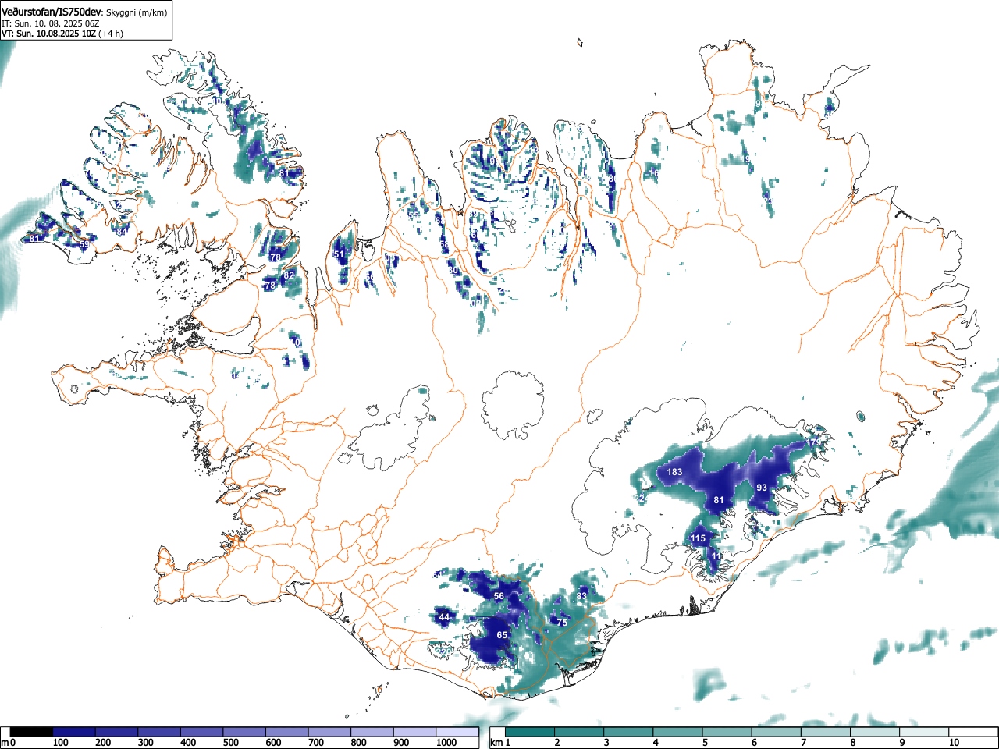This screenshot has height=749, width=999.
Task: Click the 'km' unit label of the legend
Action: pos(496,743)
